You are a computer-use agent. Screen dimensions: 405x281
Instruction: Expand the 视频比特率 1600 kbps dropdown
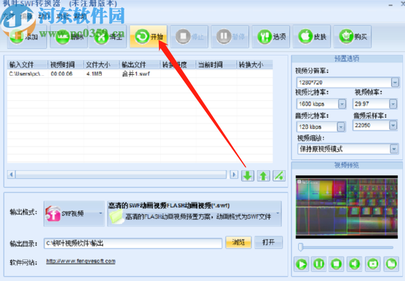(342, 104)
